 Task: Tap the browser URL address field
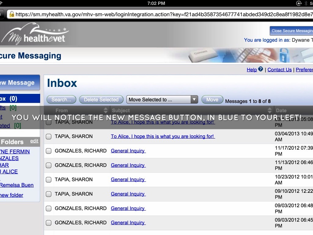[162, 14]
